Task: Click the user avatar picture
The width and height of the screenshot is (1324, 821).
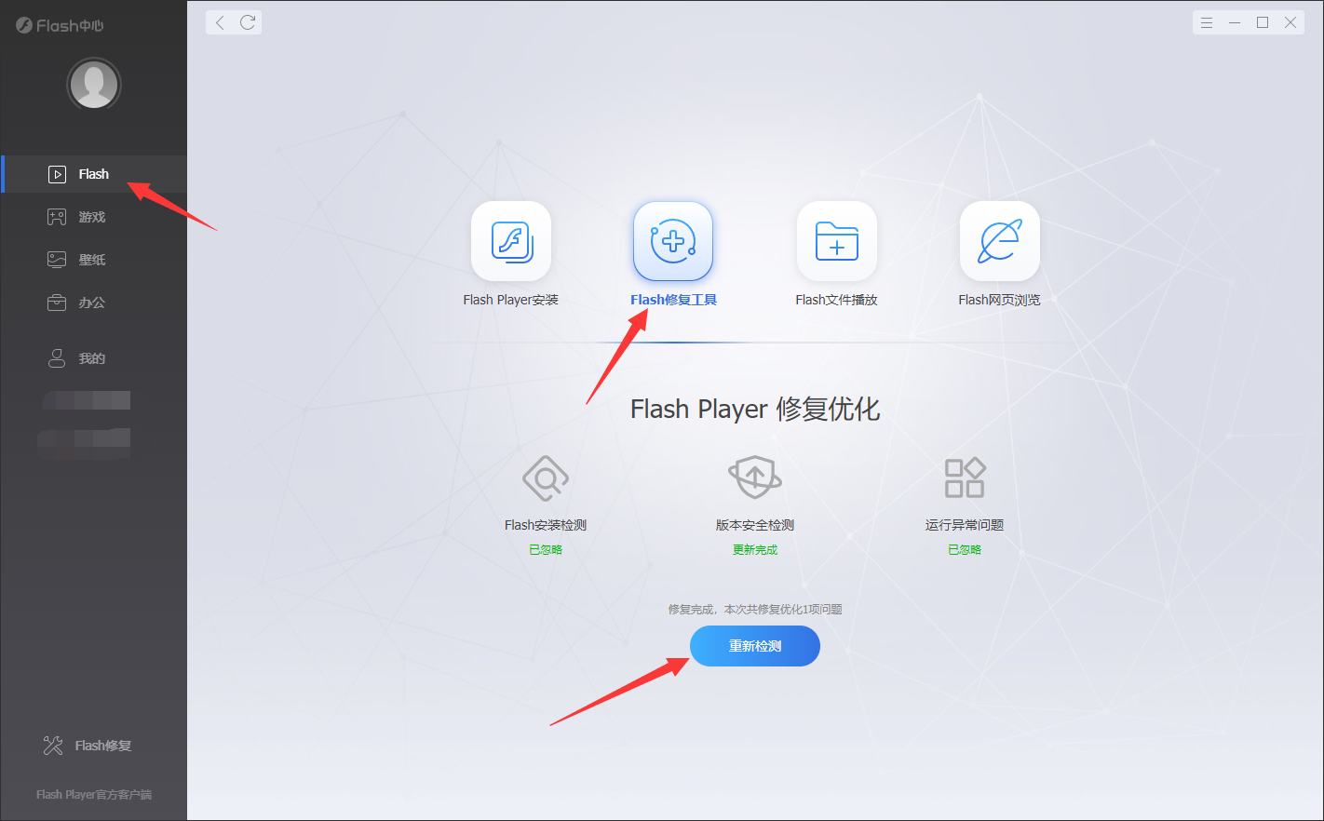Action: pos(94,85)
